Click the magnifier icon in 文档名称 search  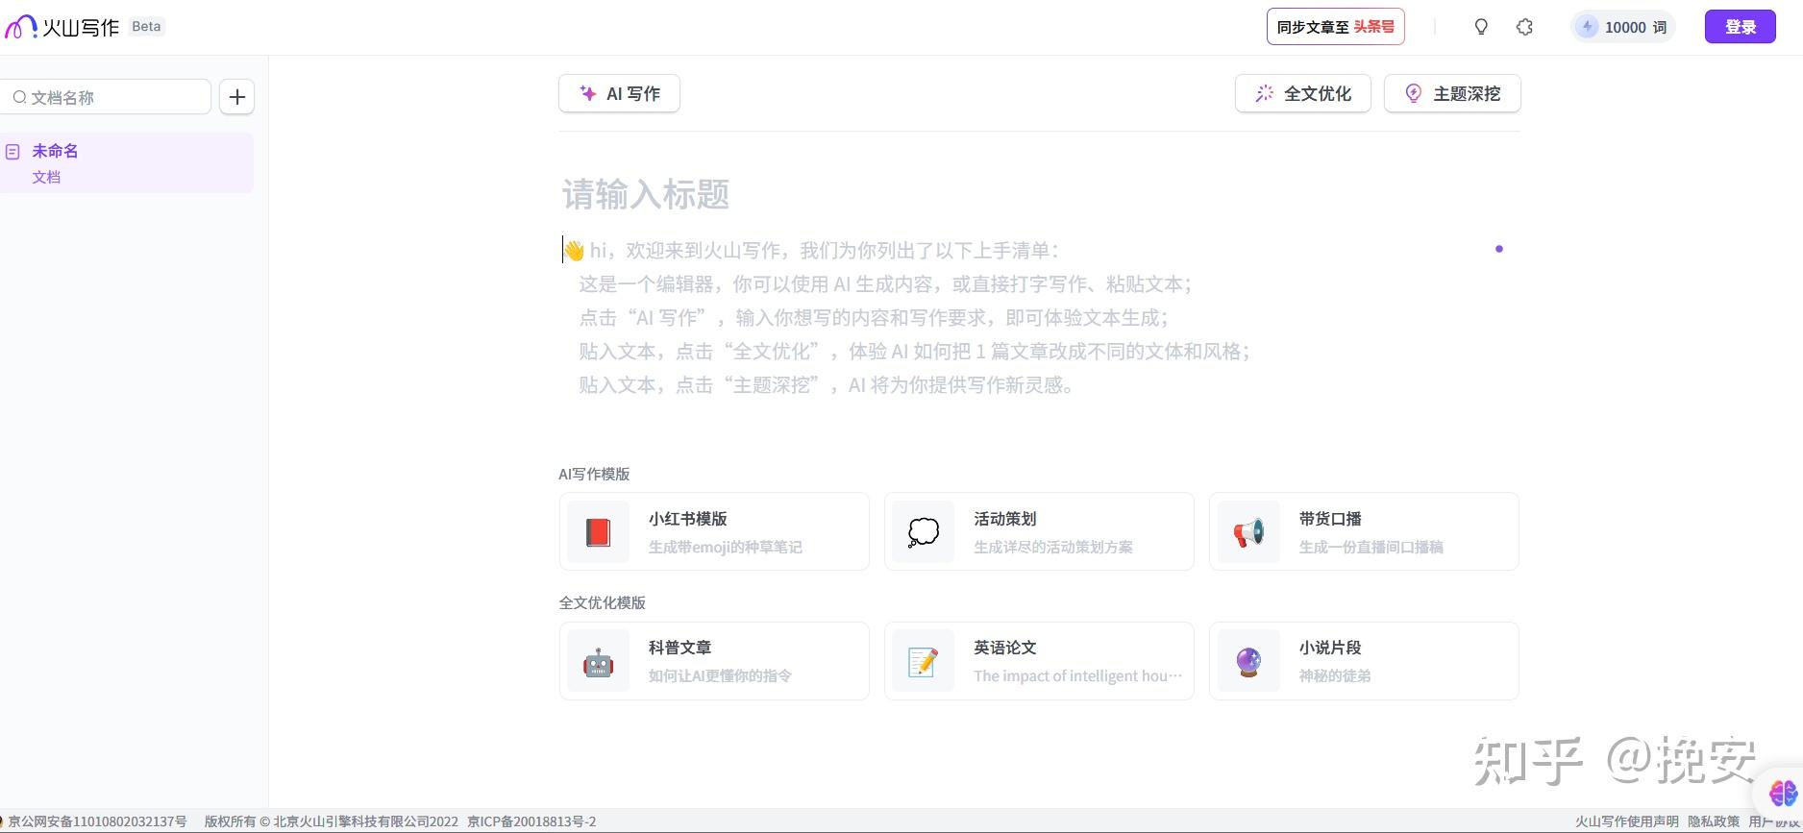pos(19,97)
